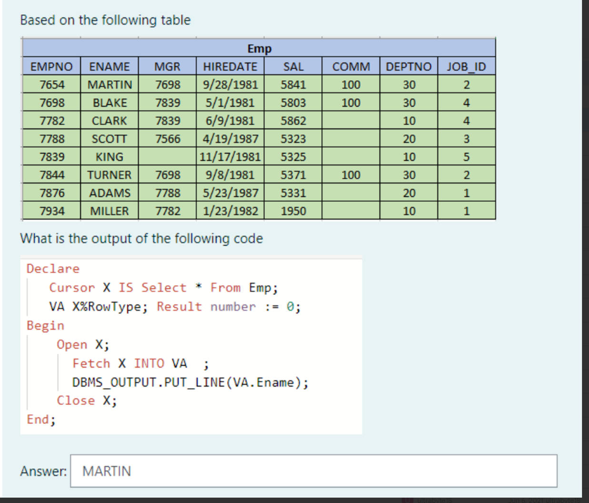Click the DBMS_OUTPUT.PUT_LINE code line

click(190, 383)
